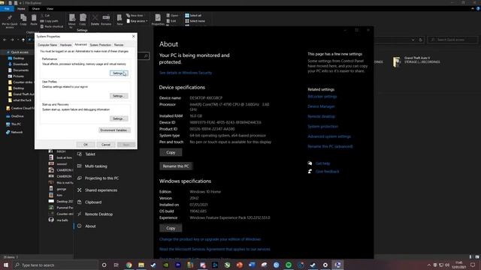Open Tablet in Settings sidebar
This screenshot has width=481, height=270.
click(87, 154)
